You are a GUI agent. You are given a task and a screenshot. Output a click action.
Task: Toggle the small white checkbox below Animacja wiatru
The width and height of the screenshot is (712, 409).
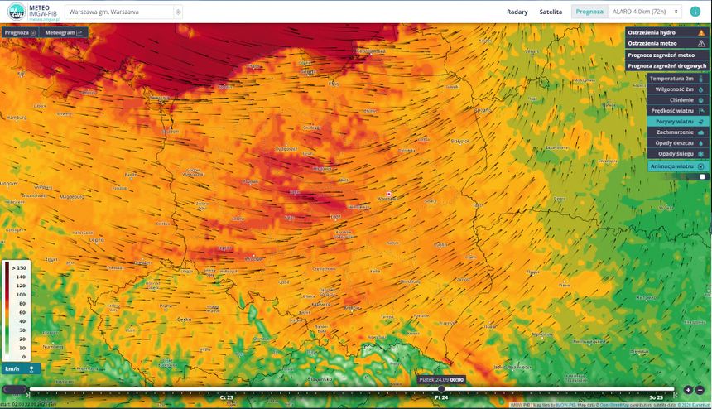tap(702, 176)
